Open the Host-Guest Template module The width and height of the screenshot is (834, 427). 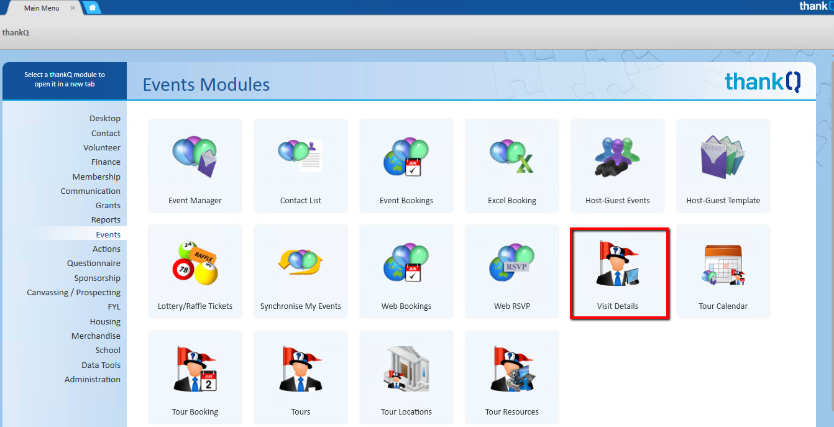(x=723, y=159)
